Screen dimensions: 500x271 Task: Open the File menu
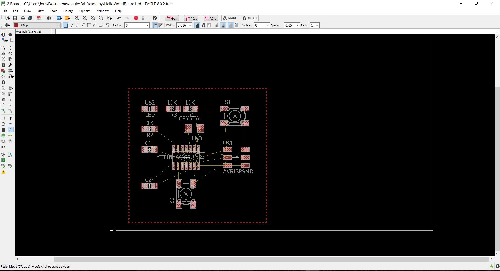pyautogui.click(x=5, y=11)
